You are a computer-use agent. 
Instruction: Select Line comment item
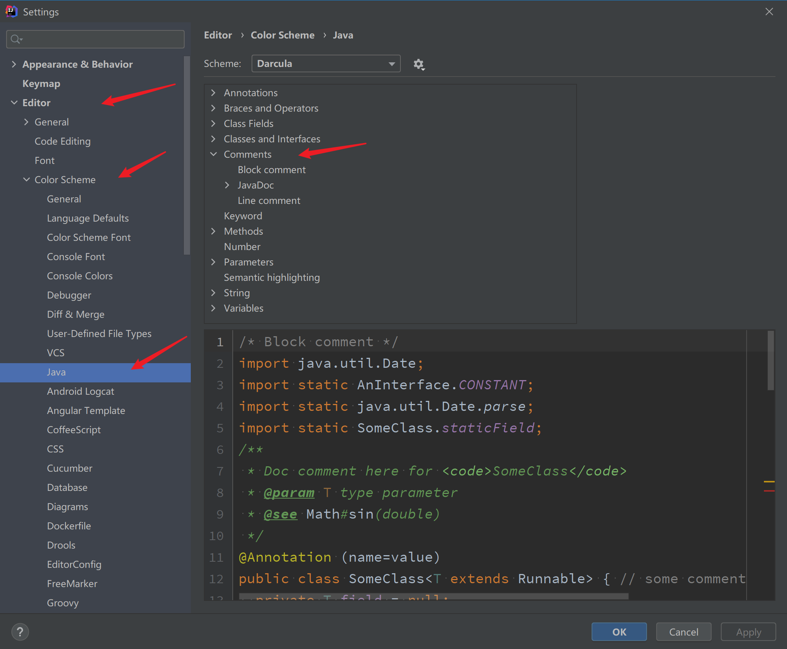coord(269,200)
